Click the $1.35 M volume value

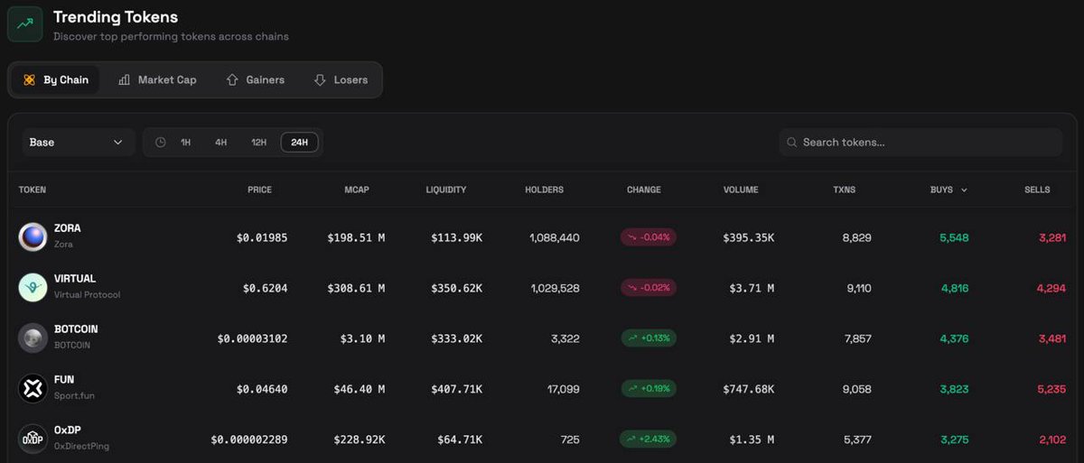pos(752,440)
